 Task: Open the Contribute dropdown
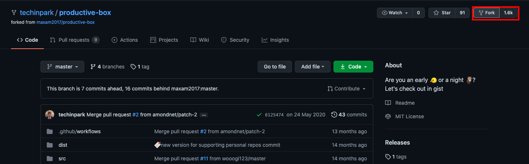(347, 89)
